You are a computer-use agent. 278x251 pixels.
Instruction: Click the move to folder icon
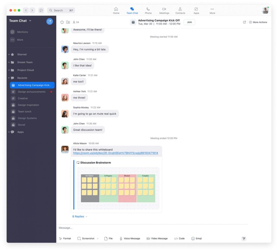68,22
